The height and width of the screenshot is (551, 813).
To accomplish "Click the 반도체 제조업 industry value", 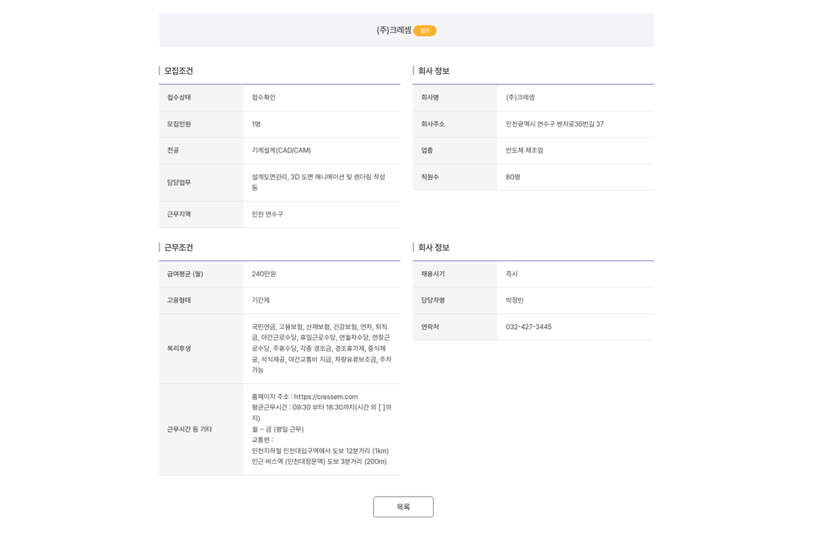I will pos(524,151).
